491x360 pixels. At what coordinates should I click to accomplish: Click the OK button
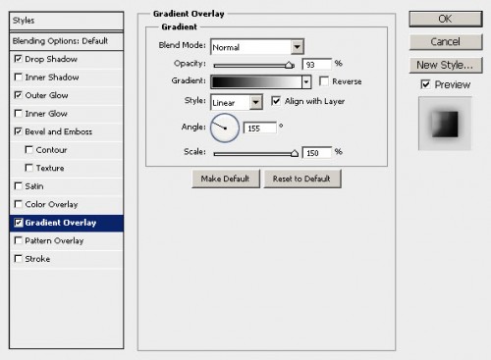(446, 19)
